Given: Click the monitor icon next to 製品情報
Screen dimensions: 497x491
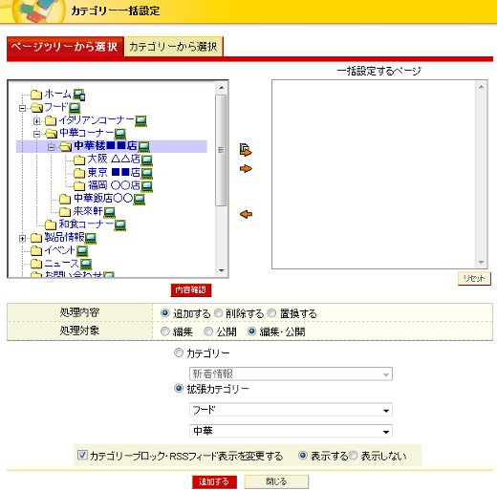Looking at the screenshot, I should click(x=91, y=238).
